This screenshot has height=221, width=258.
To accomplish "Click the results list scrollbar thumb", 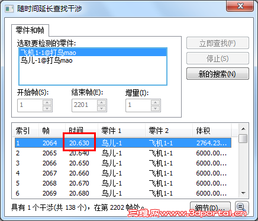I will pyautogui.click(x=243, y=138).
